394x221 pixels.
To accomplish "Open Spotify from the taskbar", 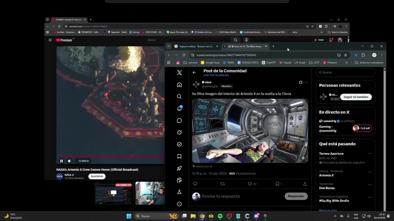I will [220, 216].
